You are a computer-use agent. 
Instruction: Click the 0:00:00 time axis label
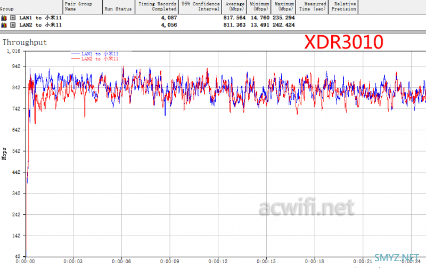click(25, 262)
